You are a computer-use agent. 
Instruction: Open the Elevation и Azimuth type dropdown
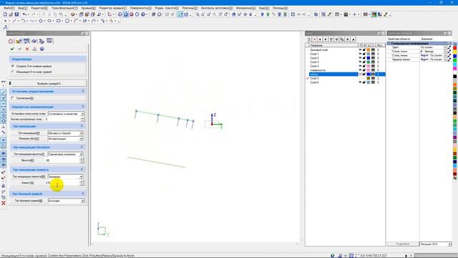coord(81,133)
